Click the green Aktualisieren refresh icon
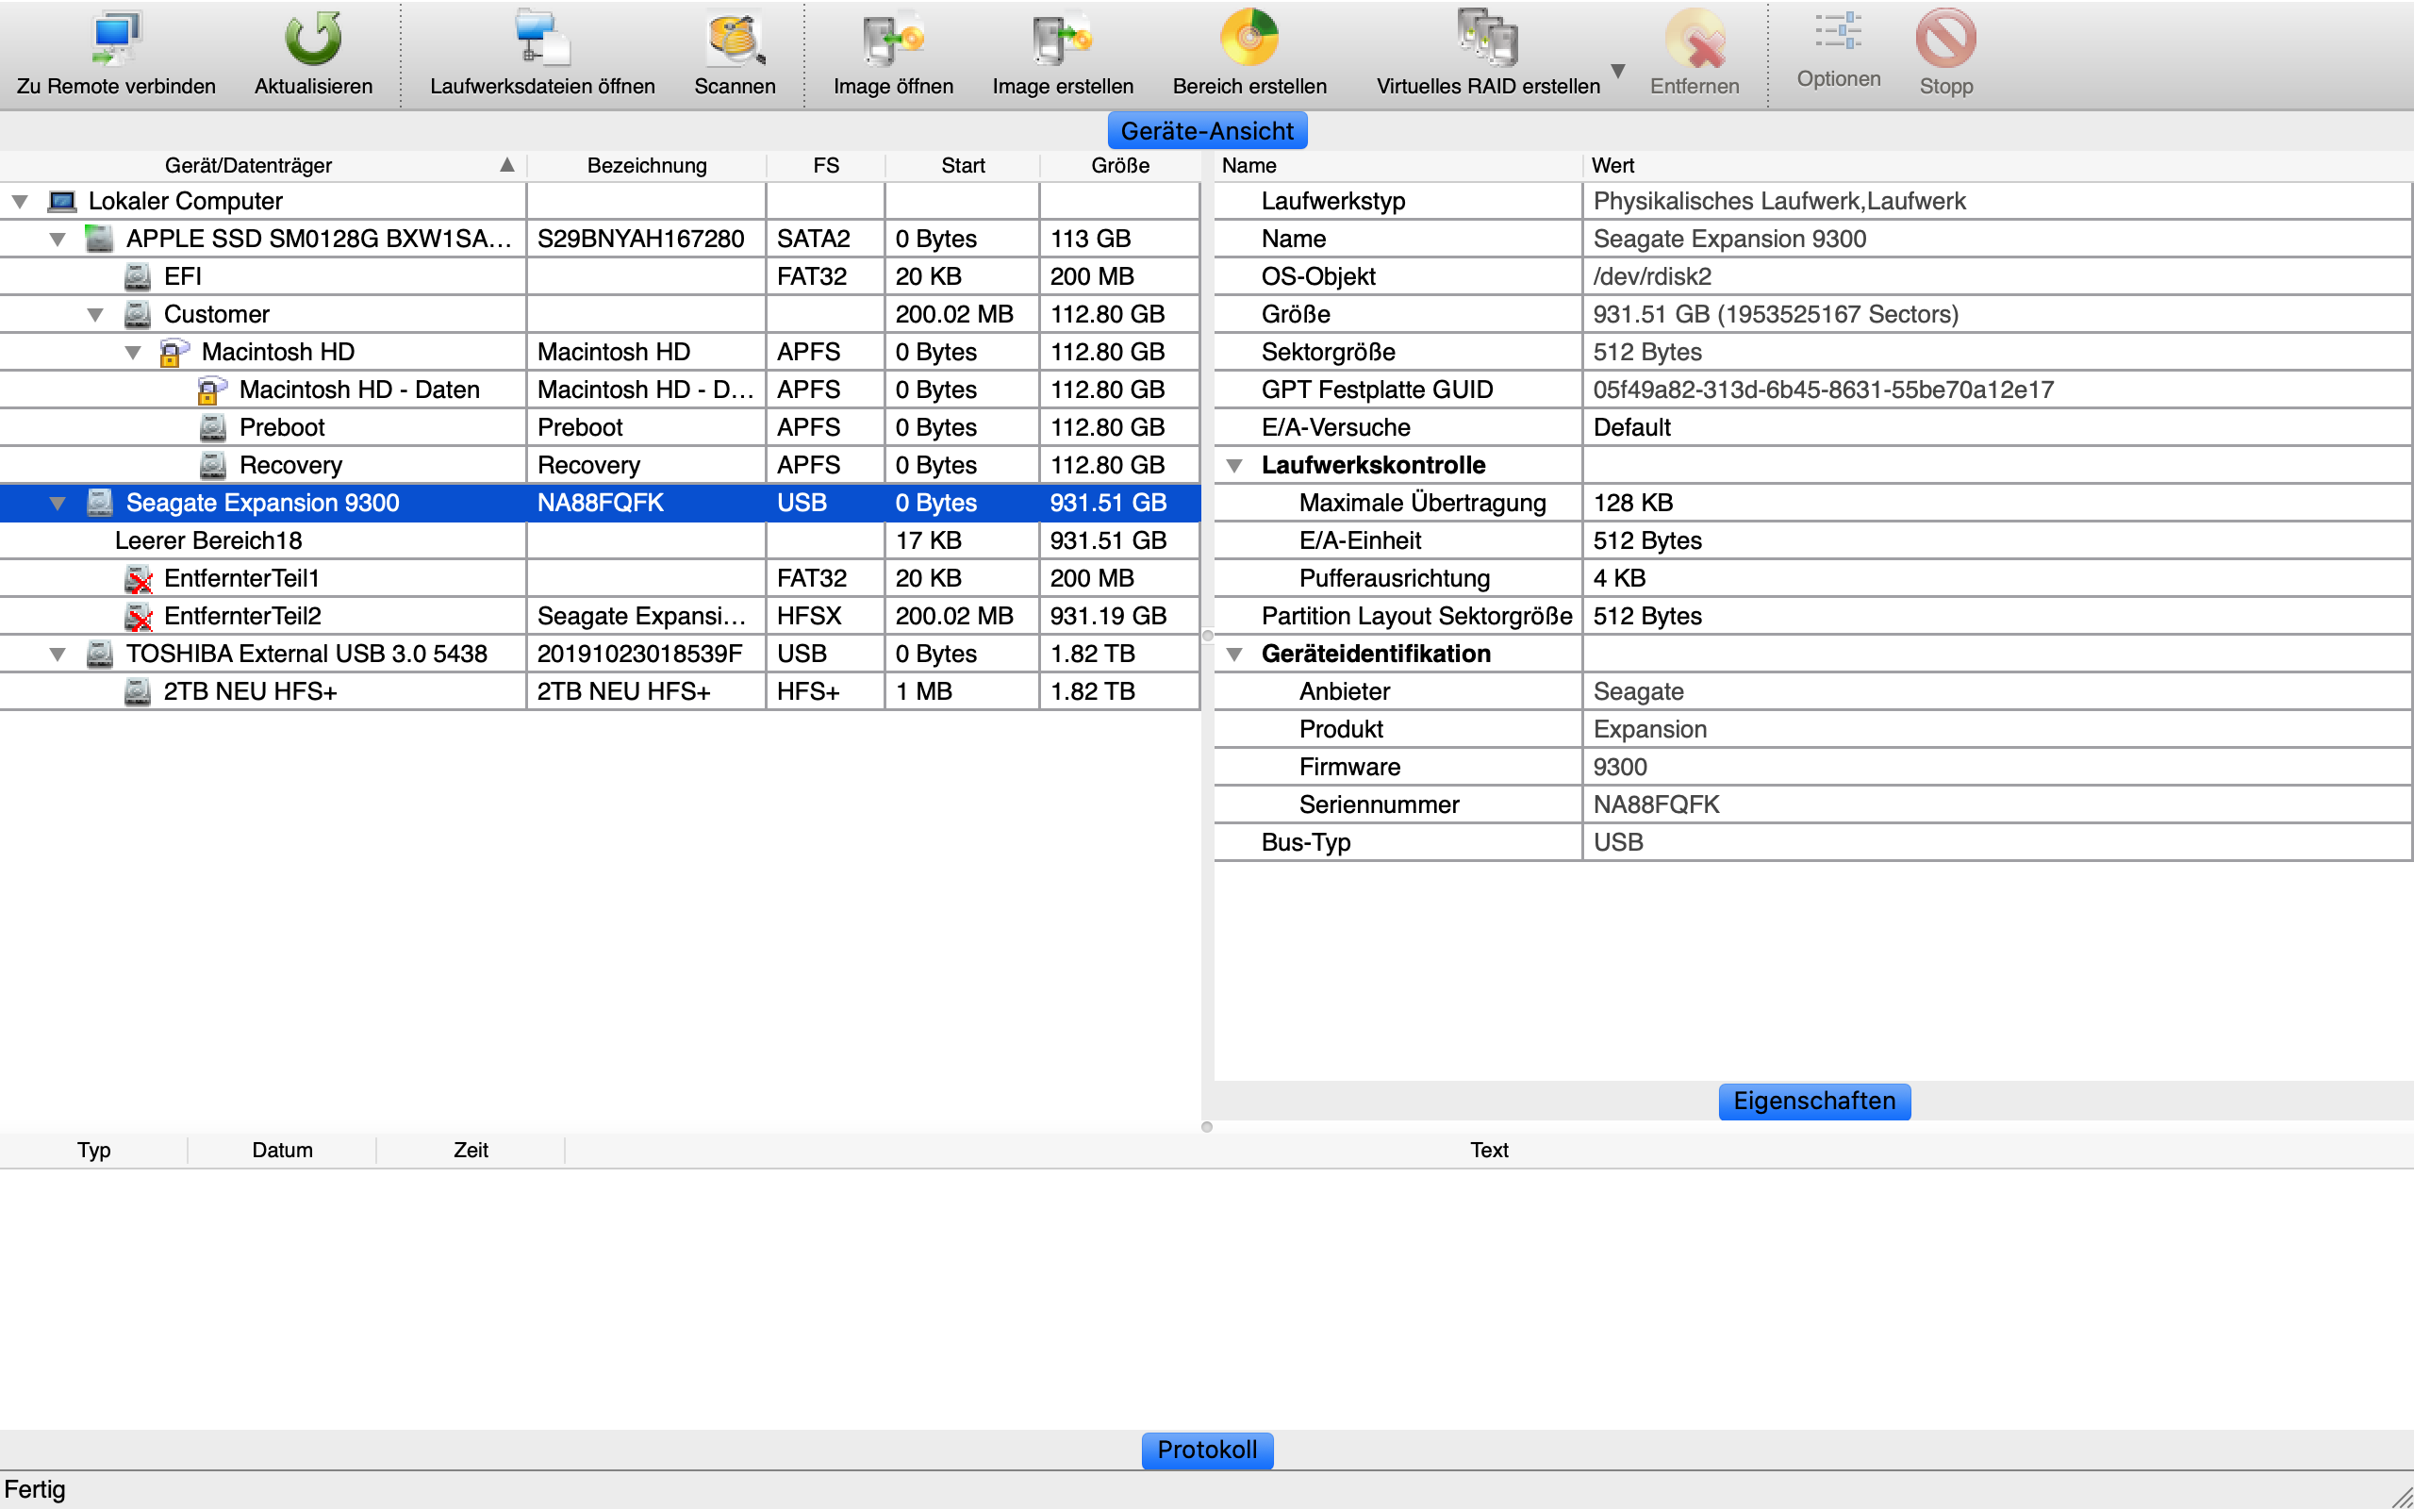 [x=313, y=40]
